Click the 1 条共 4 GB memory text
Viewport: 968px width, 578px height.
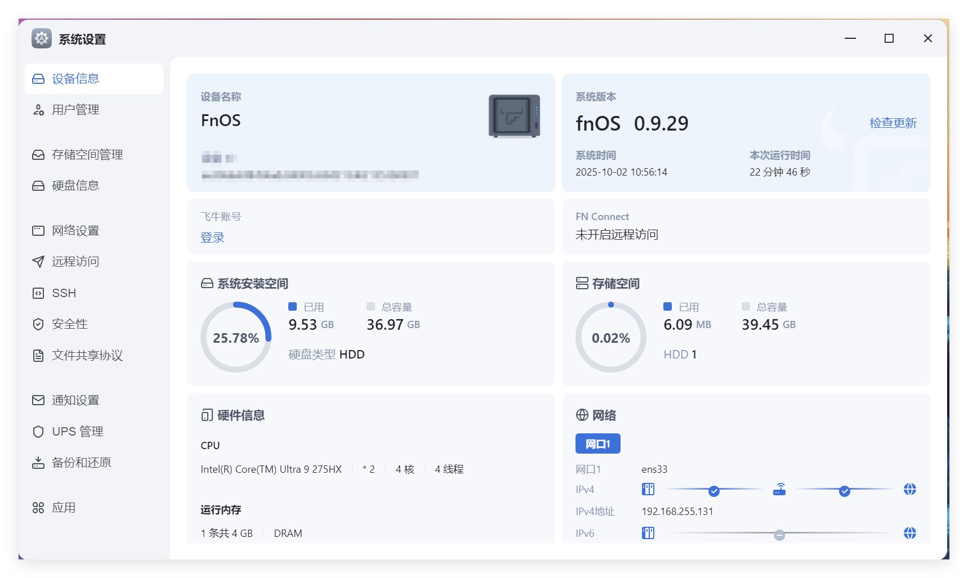pos(226,534)
